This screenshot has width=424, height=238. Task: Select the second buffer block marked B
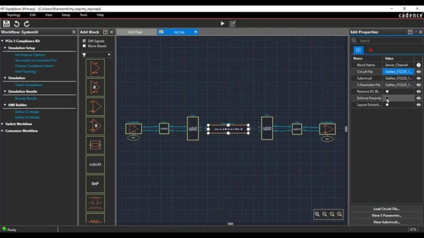click(95, 126)
